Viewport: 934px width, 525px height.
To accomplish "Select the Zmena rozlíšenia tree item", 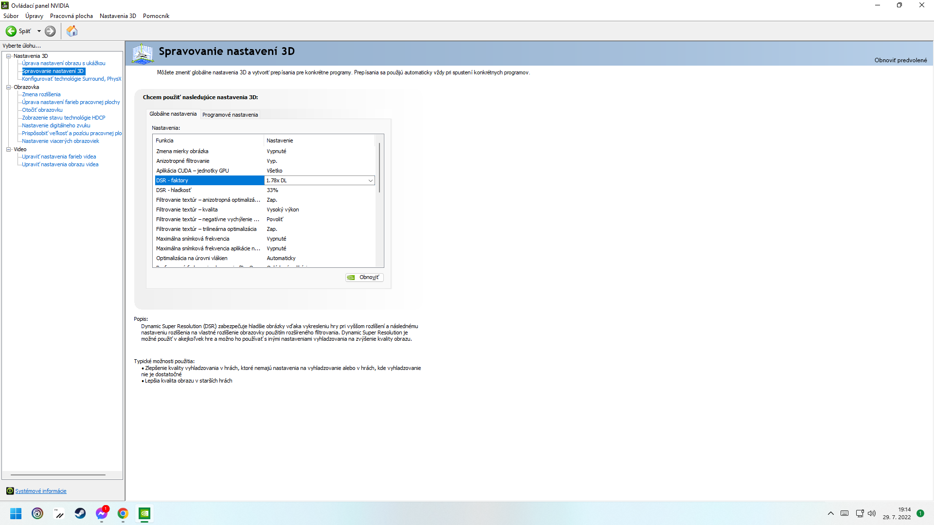I will click(41, 94).
